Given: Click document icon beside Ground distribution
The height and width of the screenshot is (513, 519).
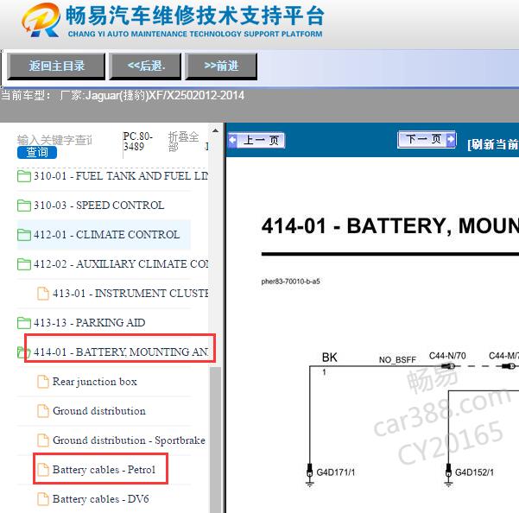Looking at the screenshot, I should pyautogui.click(x=43, y=411).
